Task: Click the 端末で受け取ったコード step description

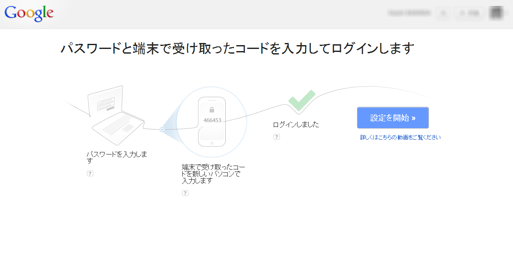Action: tap(213, 174)
